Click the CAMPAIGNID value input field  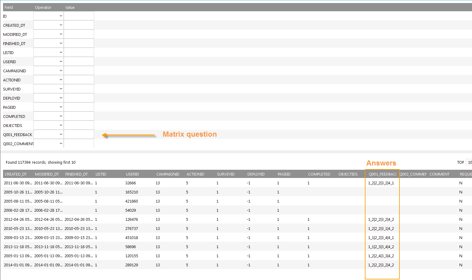79,71
